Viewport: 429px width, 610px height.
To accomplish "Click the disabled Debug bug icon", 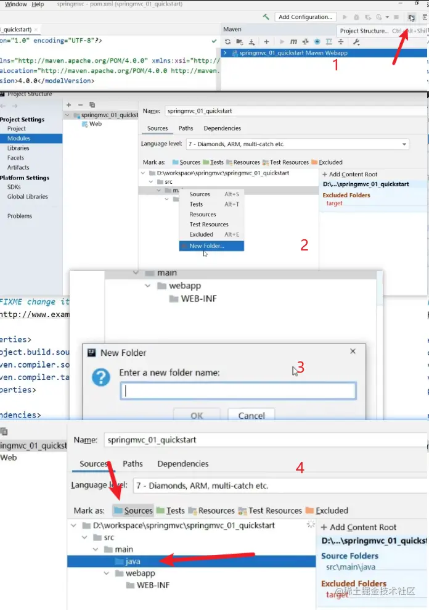I will pyautogui.click(x=356, y=17).
